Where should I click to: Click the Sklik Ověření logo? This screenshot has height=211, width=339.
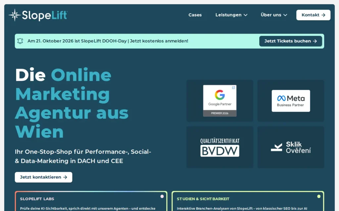coord(291,147)
